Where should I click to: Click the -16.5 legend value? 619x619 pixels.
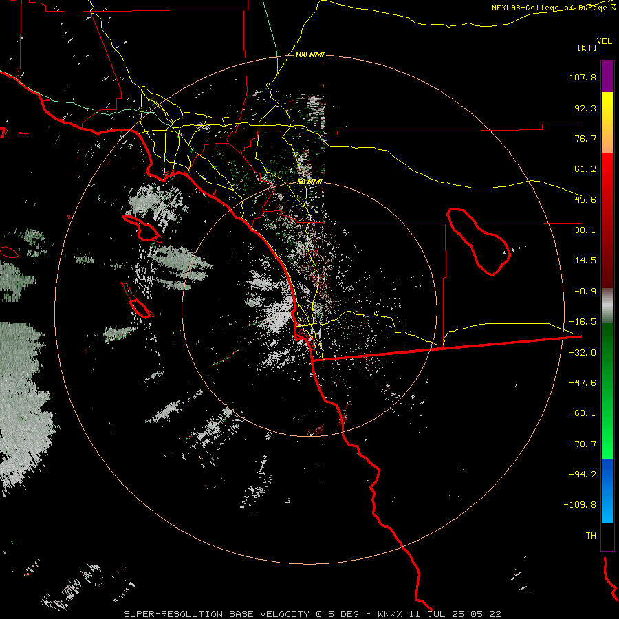coord(583,322)
